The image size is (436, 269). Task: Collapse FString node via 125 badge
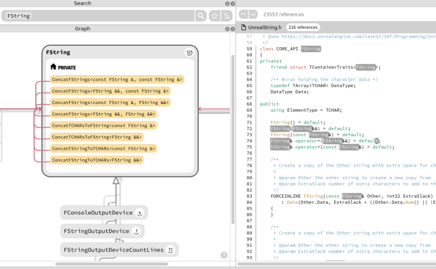tap(189, 53)
